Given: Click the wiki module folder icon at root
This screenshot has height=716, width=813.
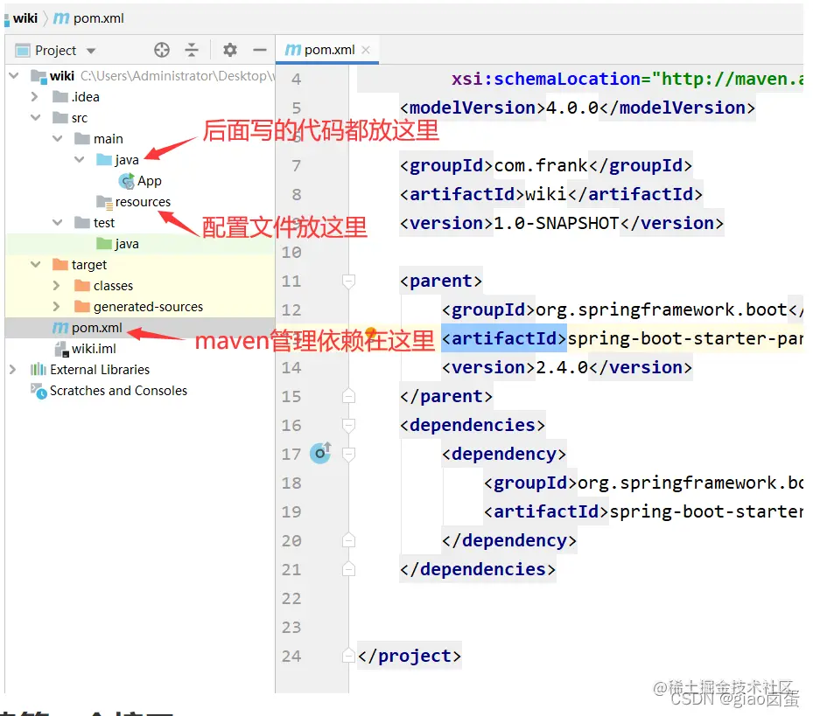Looking at the screenshot, I should [39, 76].
